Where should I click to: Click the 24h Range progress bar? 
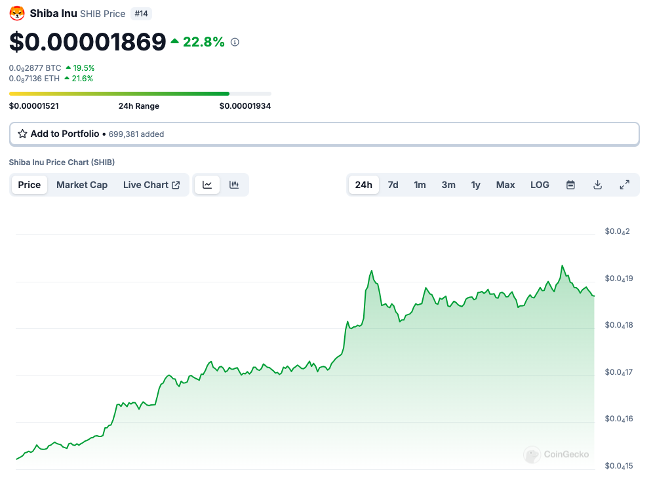click(140, 94)
